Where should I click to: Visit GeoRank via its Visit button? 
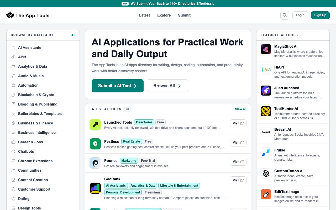pyautogui.click(x=238, y=180)
